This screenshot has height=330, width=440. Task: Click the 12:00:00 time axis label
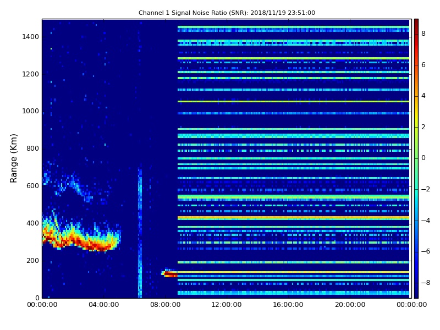[227, 305]
